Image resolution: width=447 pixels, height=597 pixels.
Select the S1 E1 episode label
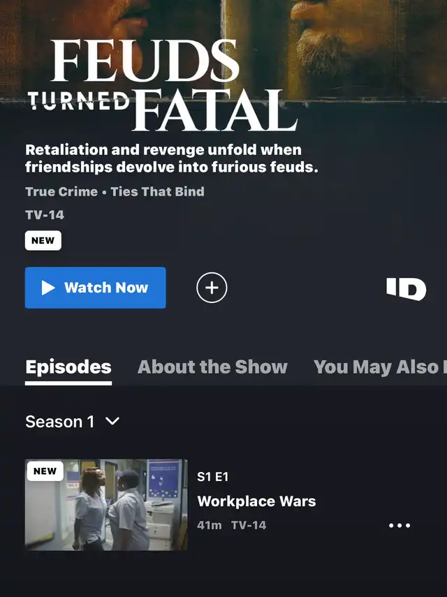tap(212, 477)
